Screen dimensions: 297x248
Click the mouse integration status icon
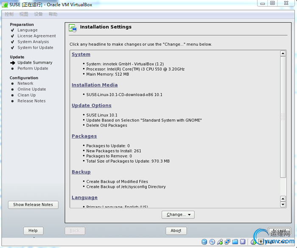point(253,242)
